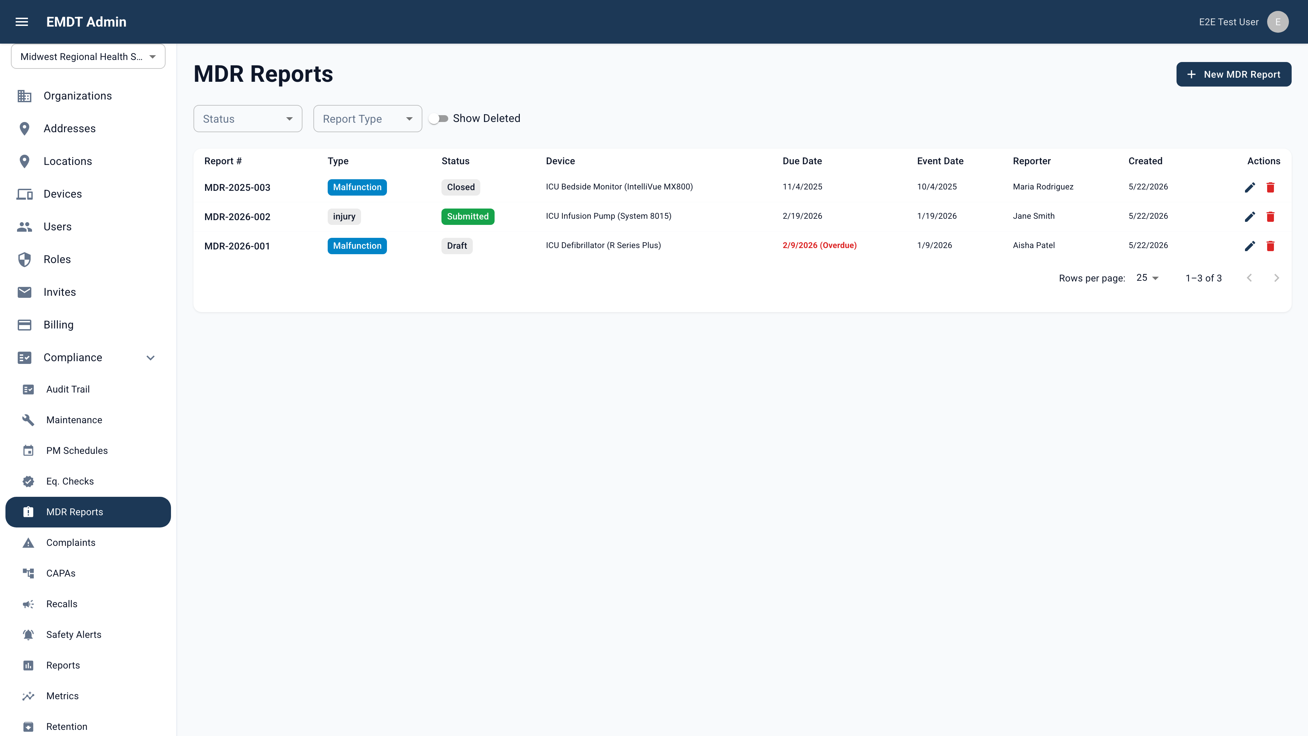This screenshot has width=1308, height=736.
Task: Click the Complaints warning triangle icon
Action: point(28,543)
